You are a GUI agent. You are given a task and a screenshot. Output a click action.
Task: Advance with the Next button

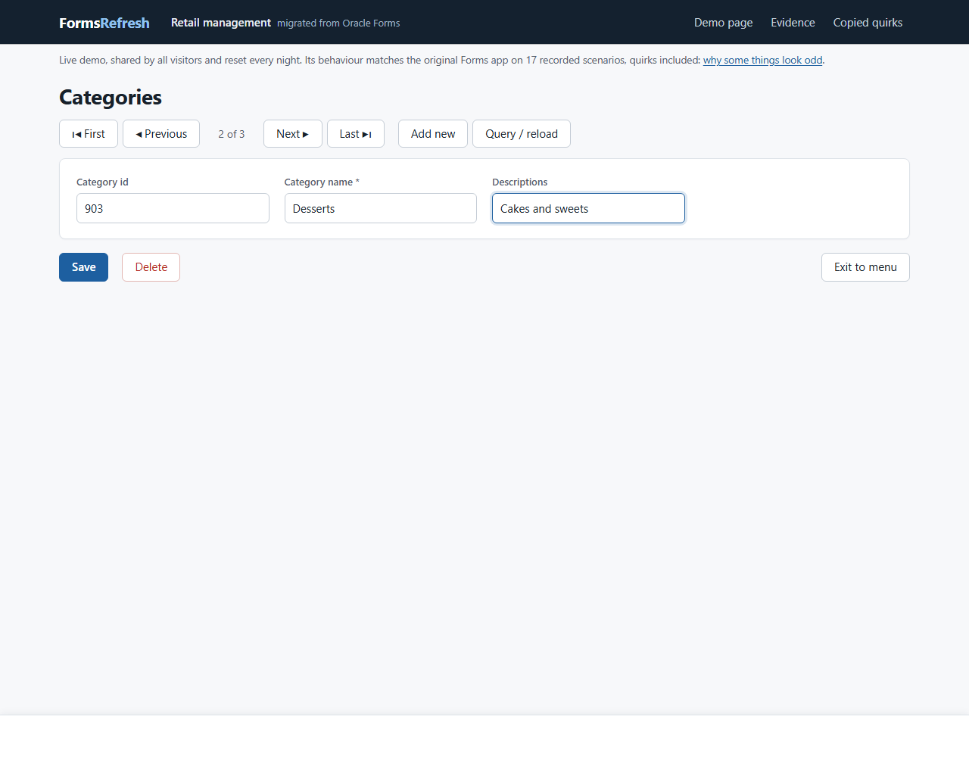293,134
